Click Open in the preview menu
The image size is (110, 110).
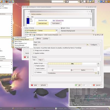31,21
